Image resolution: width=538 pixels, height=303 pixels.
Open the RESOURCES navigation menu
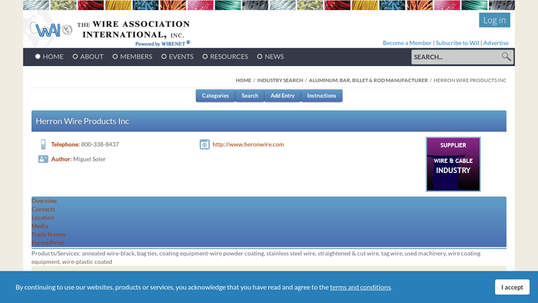(x=225, y=57)
